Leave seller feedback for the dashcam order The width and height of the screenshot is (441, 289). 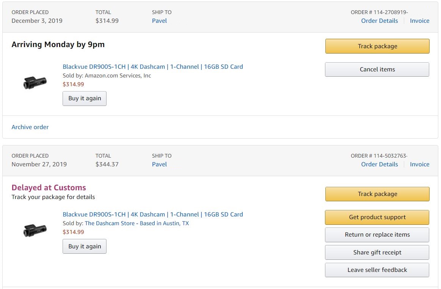tap(377, 270)
